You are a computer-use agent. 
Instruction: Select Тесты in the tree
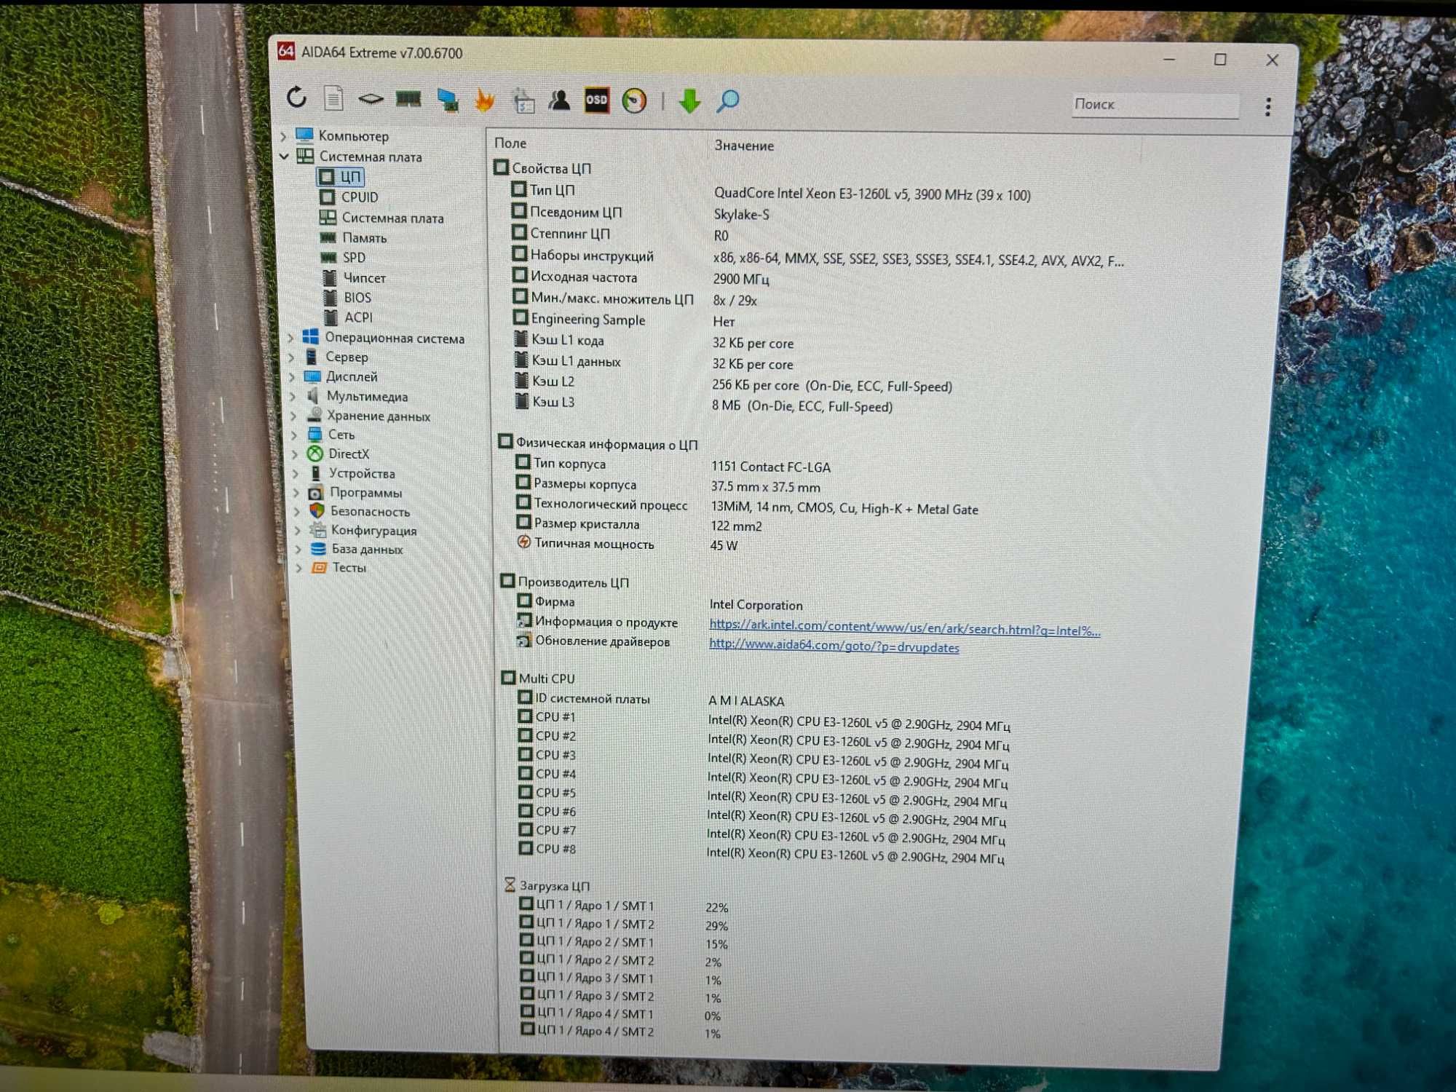(x=339, y=567)
